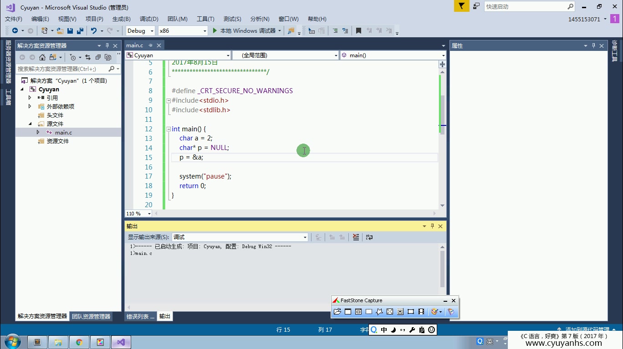The image size is (623, 349).
Task: Open the 显示输出来源 调试 dropdown
Action: point(240,237)
